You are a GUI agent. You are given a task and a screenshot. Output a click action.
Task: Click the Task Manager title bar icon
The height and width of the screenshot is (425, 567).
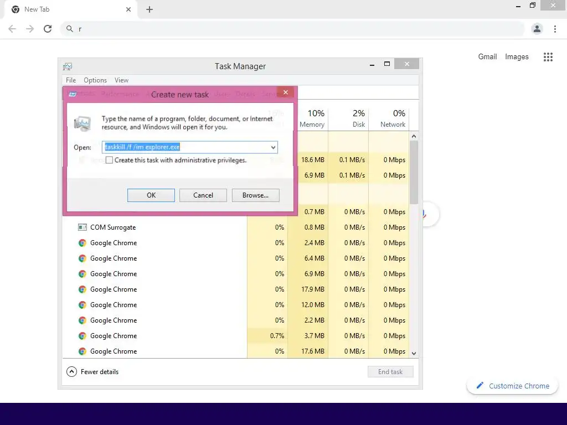tap(68, 66)
